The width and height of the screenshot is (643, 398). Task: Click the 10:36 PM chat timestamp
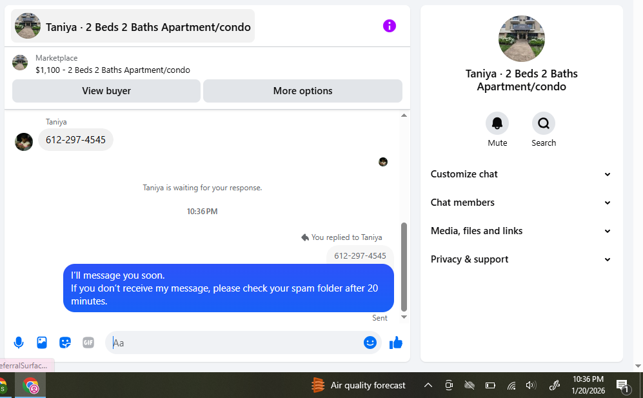pos(202,212)
